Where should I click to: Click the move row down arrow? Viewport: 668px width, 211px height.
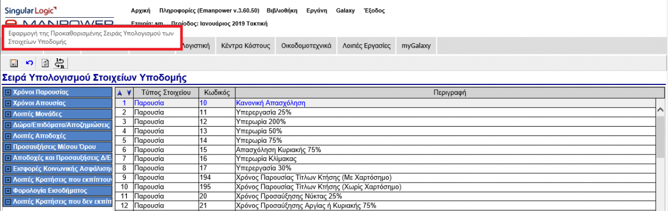[129, 93]
